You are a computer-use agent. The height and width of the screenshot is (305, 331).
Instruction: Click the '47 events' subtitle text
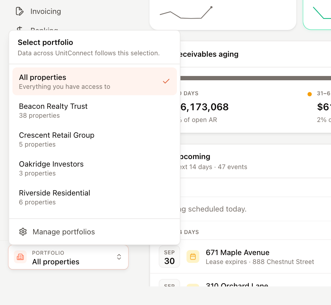pyautogui.click(x=232, y=167)
